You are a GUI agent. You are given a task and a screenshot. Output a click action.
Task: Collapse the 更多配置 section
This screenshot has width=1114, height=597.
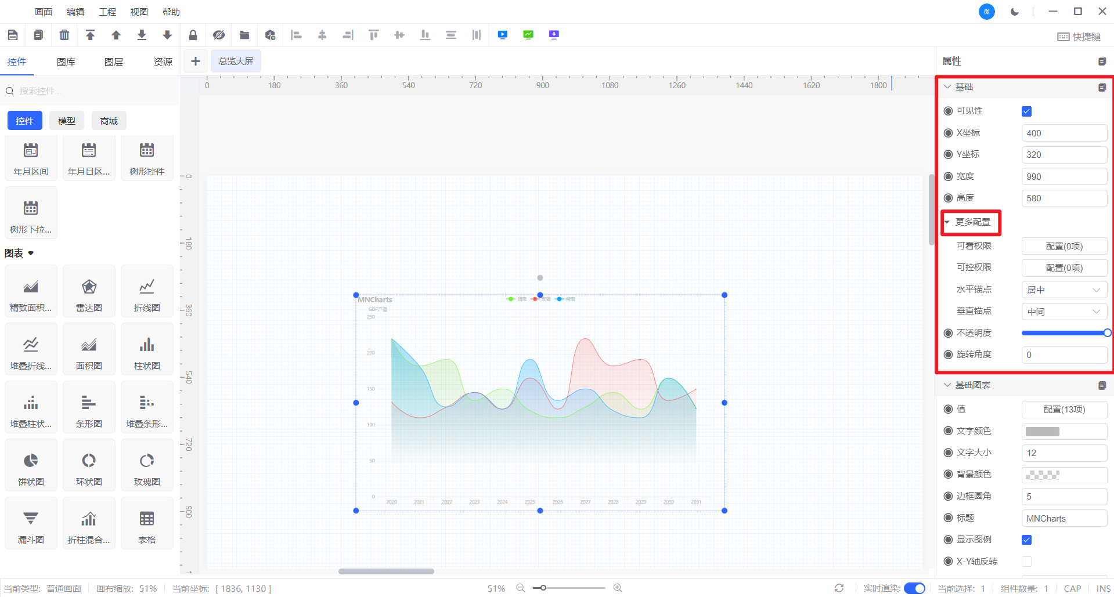(x=947, y=222)
